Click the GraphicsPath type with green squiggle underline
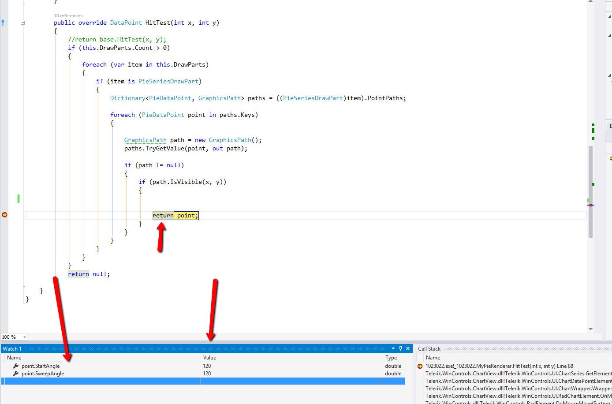612x404 pixels. pyautogui.click(x=146, y=140)
